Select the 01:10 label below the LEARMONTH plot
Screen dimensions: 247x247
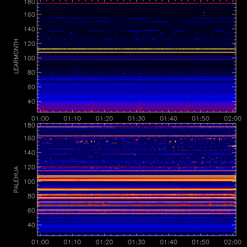(x=72, y=119)
